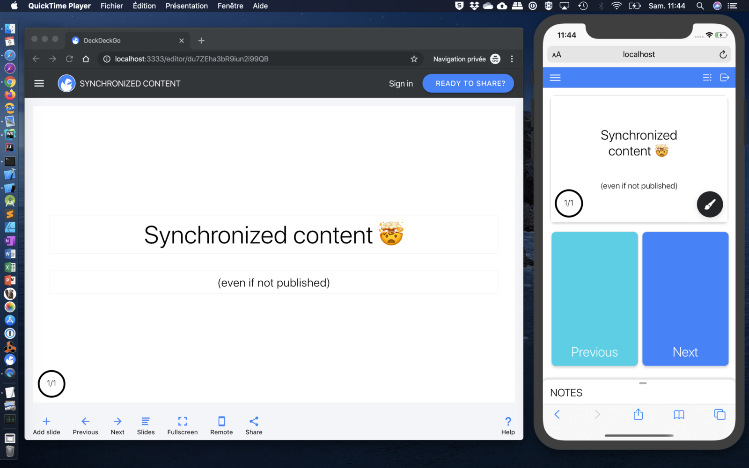Click READY TO SHARE? button
The width and height of the screenshot is (749, 468).
pos(468,83)
